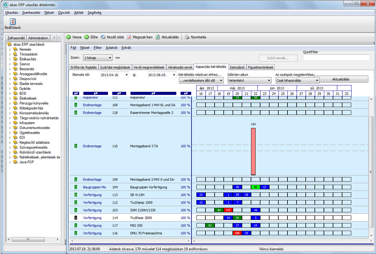Viewport: 376px width, 254px height.
Task: Expand the Infosystem tree node
Action: (10, 123)
